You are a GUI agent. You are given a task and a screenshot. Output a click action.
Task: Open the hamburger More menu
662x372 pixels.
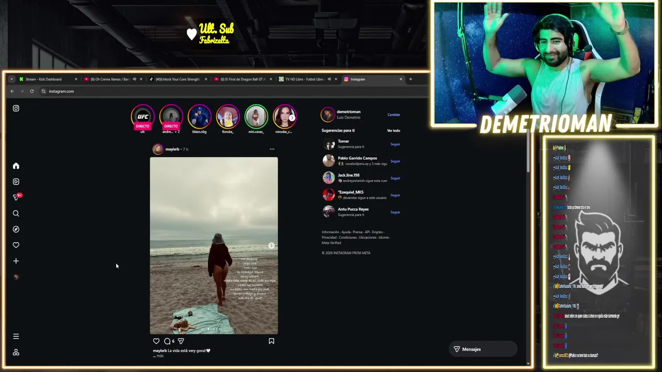click(x=16, y=336)
